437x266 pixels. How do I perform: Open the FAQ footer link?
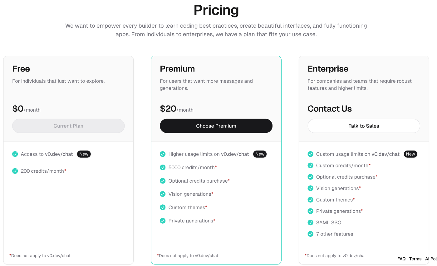(x=401, y=259)
